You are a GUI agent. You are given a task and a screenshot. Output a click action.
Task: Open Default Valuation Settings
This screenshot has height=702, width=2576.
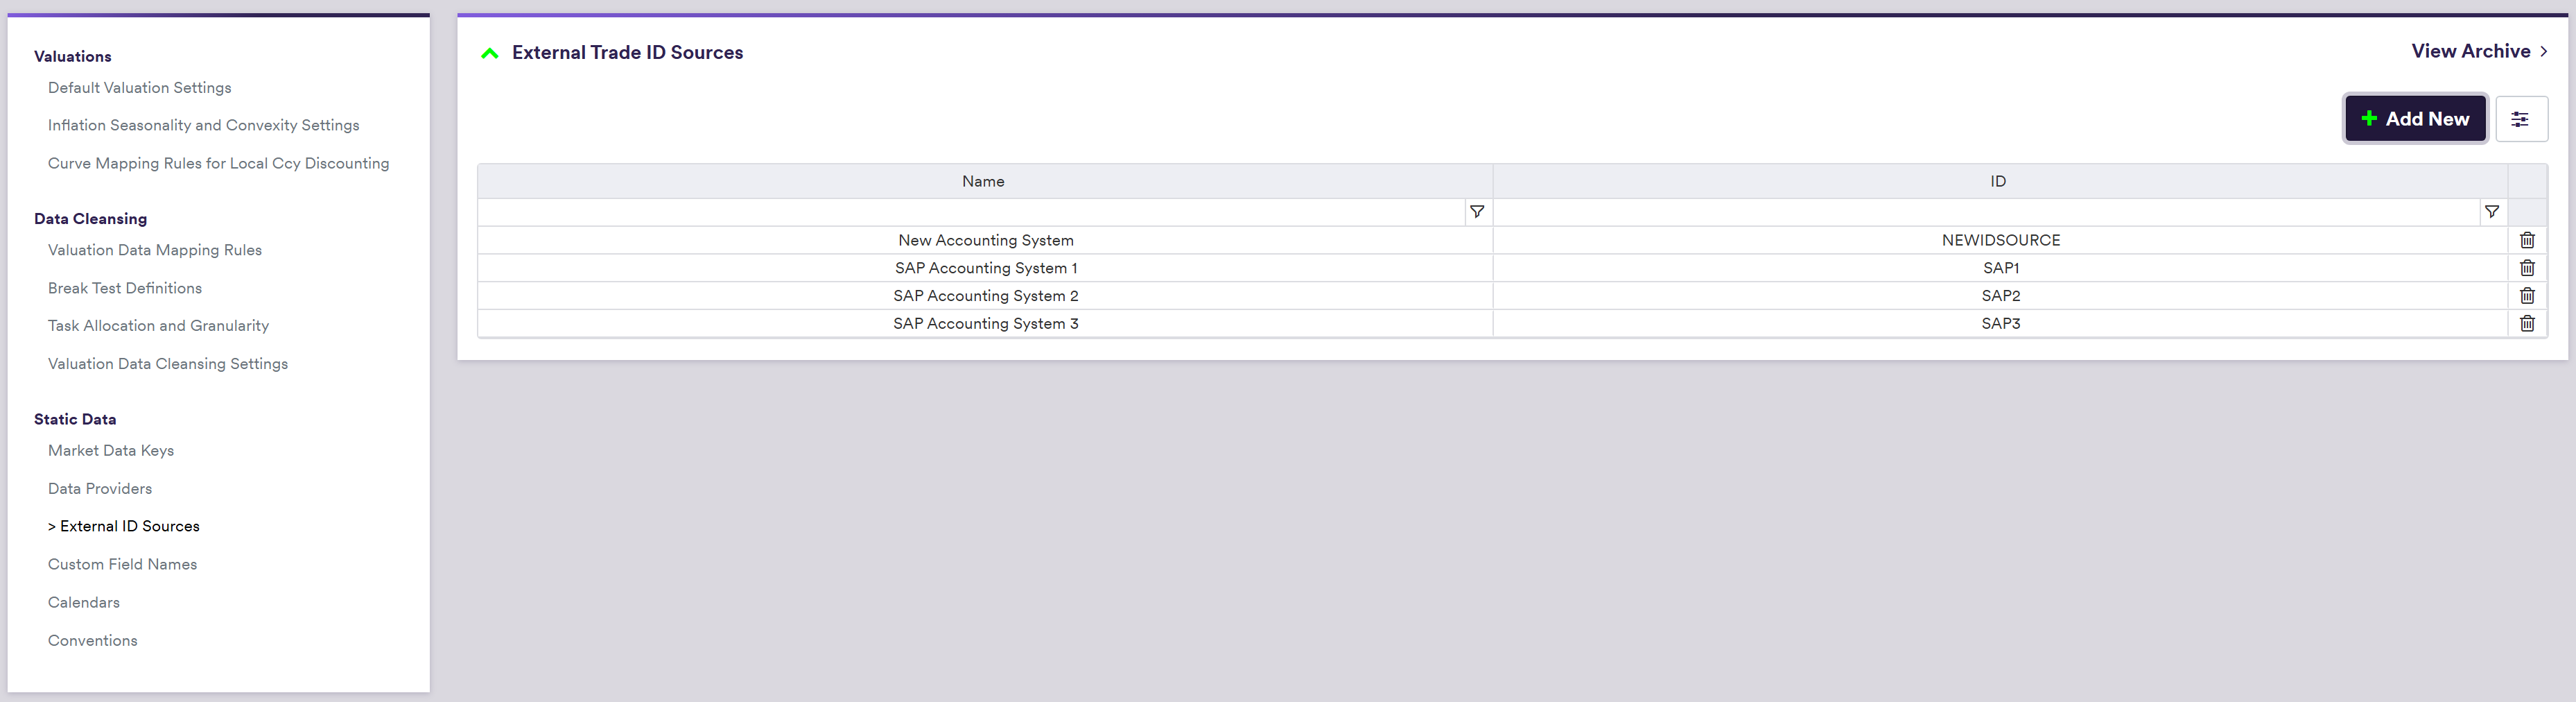139,88
